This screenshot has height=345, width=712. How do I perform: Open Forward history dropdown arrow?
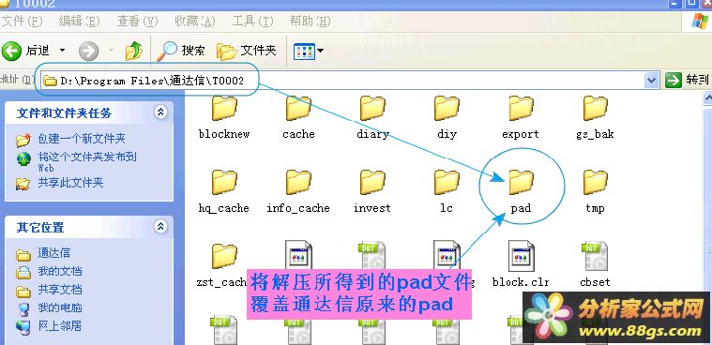point(111,51)
